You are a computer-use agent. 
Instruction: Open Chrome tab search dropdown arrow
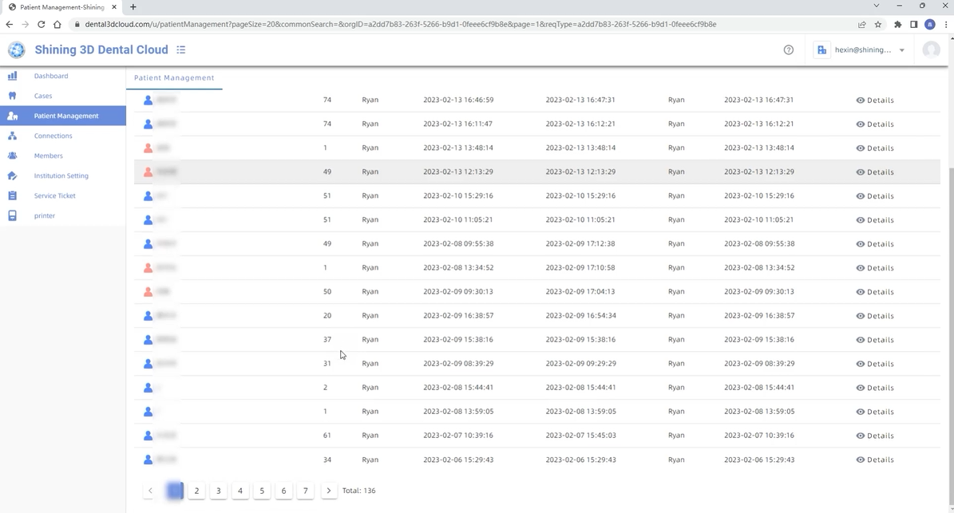click(x=876, y=6)
